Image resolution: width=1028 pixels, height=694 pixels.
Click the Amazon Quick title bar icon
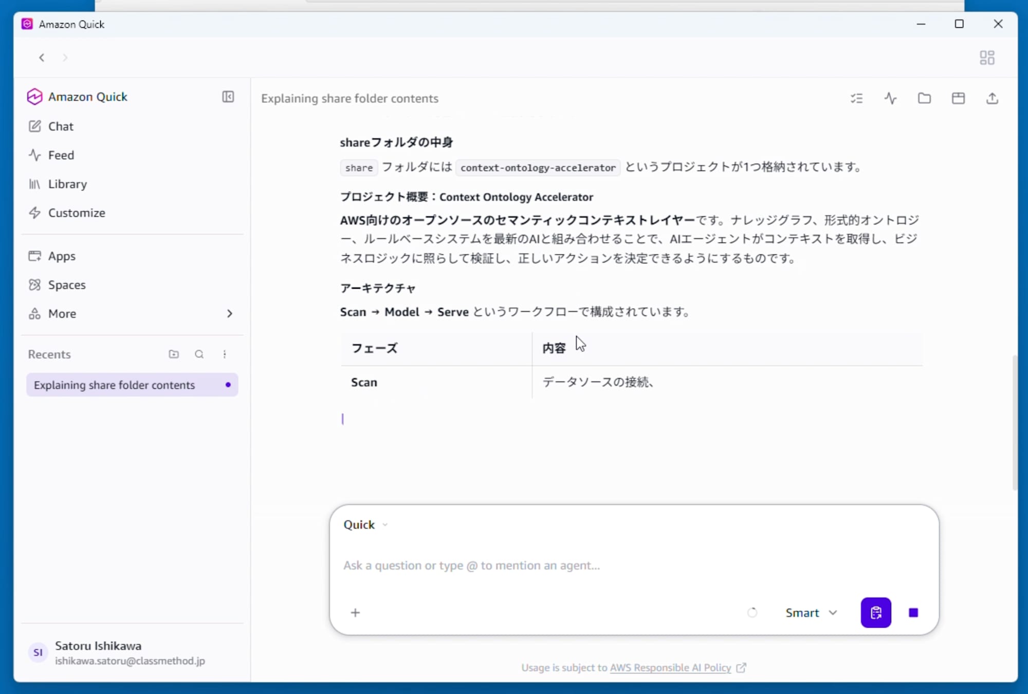tap(27, 24)
